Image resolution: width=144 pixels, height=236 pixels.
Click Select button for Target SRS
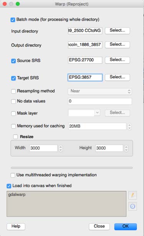tap(118, 77)
